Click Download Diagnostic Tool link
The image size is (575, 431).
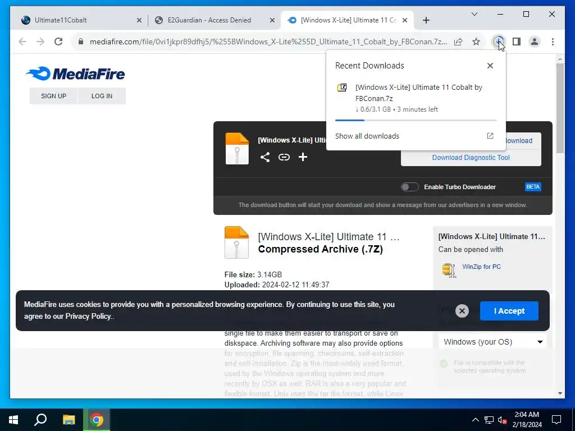pos(471,158)
